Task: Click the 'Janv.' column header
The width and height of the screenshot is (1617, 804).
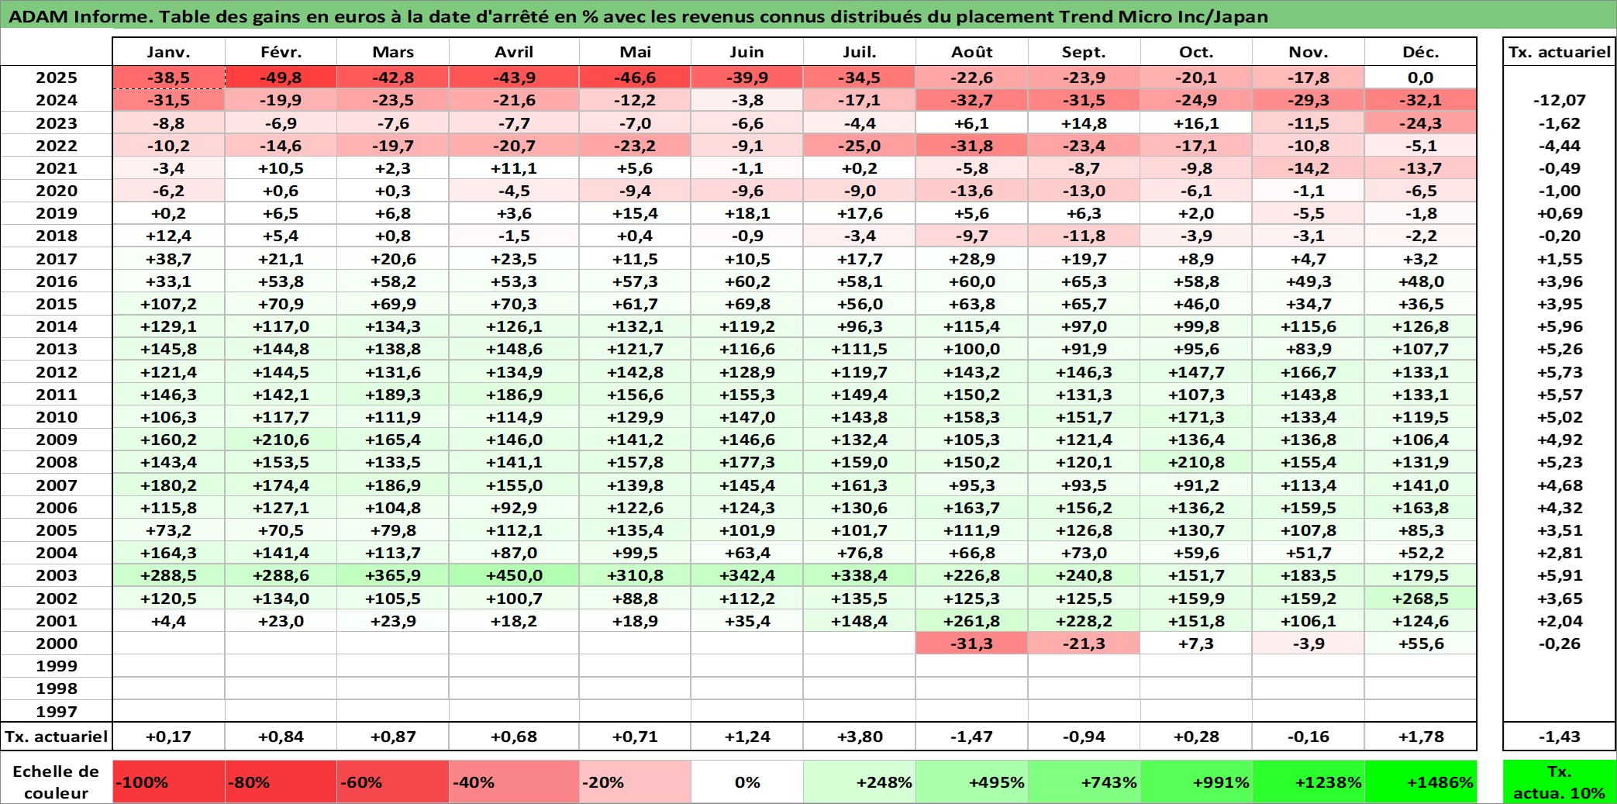Action: click(x=169, y=52)
